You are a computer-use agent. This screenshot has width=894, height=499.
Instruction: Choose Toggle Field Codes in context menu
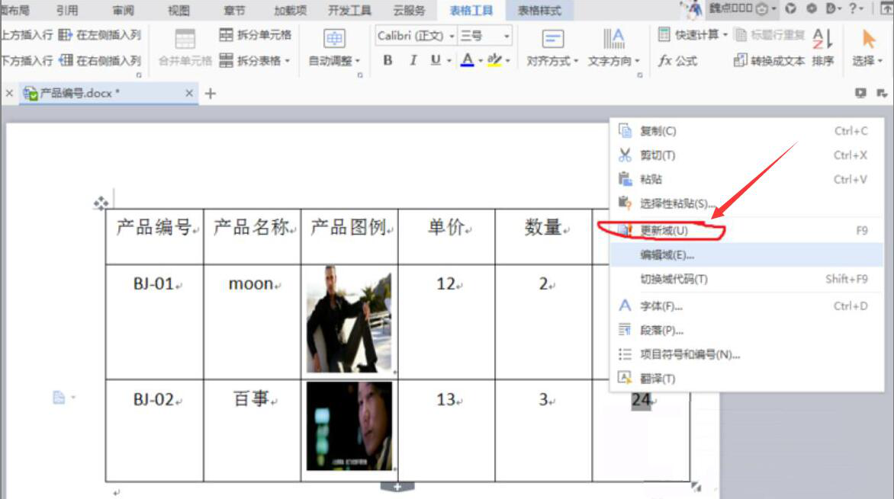tap(746, 279)
